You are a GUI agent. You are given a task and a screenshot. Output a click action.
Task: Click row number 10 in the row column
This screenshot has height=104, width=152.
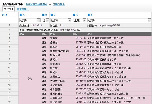click(9, 64)
